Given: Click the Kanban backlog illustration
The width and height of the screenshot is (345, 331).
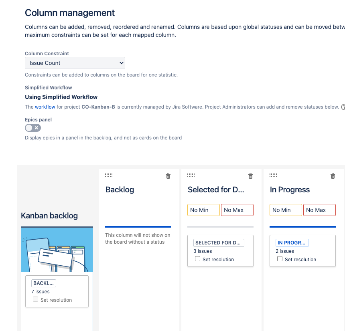Looking at the screenshot, I should click(57, 250).
